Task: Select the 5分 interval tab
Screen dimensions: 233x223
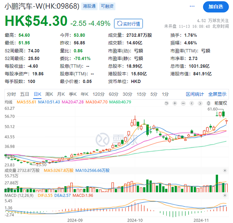Action: pos(154,94)
